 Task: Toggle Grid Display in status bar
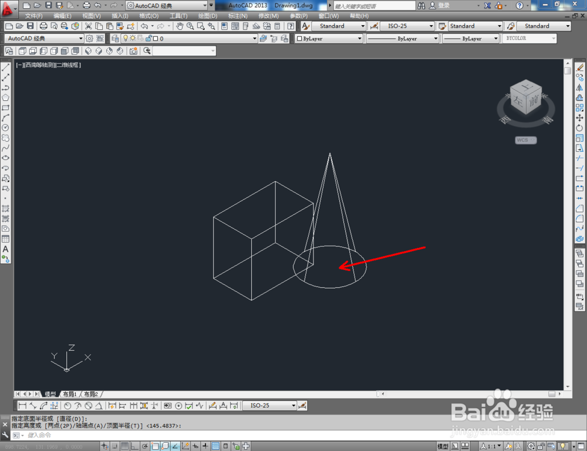point(124,446)
